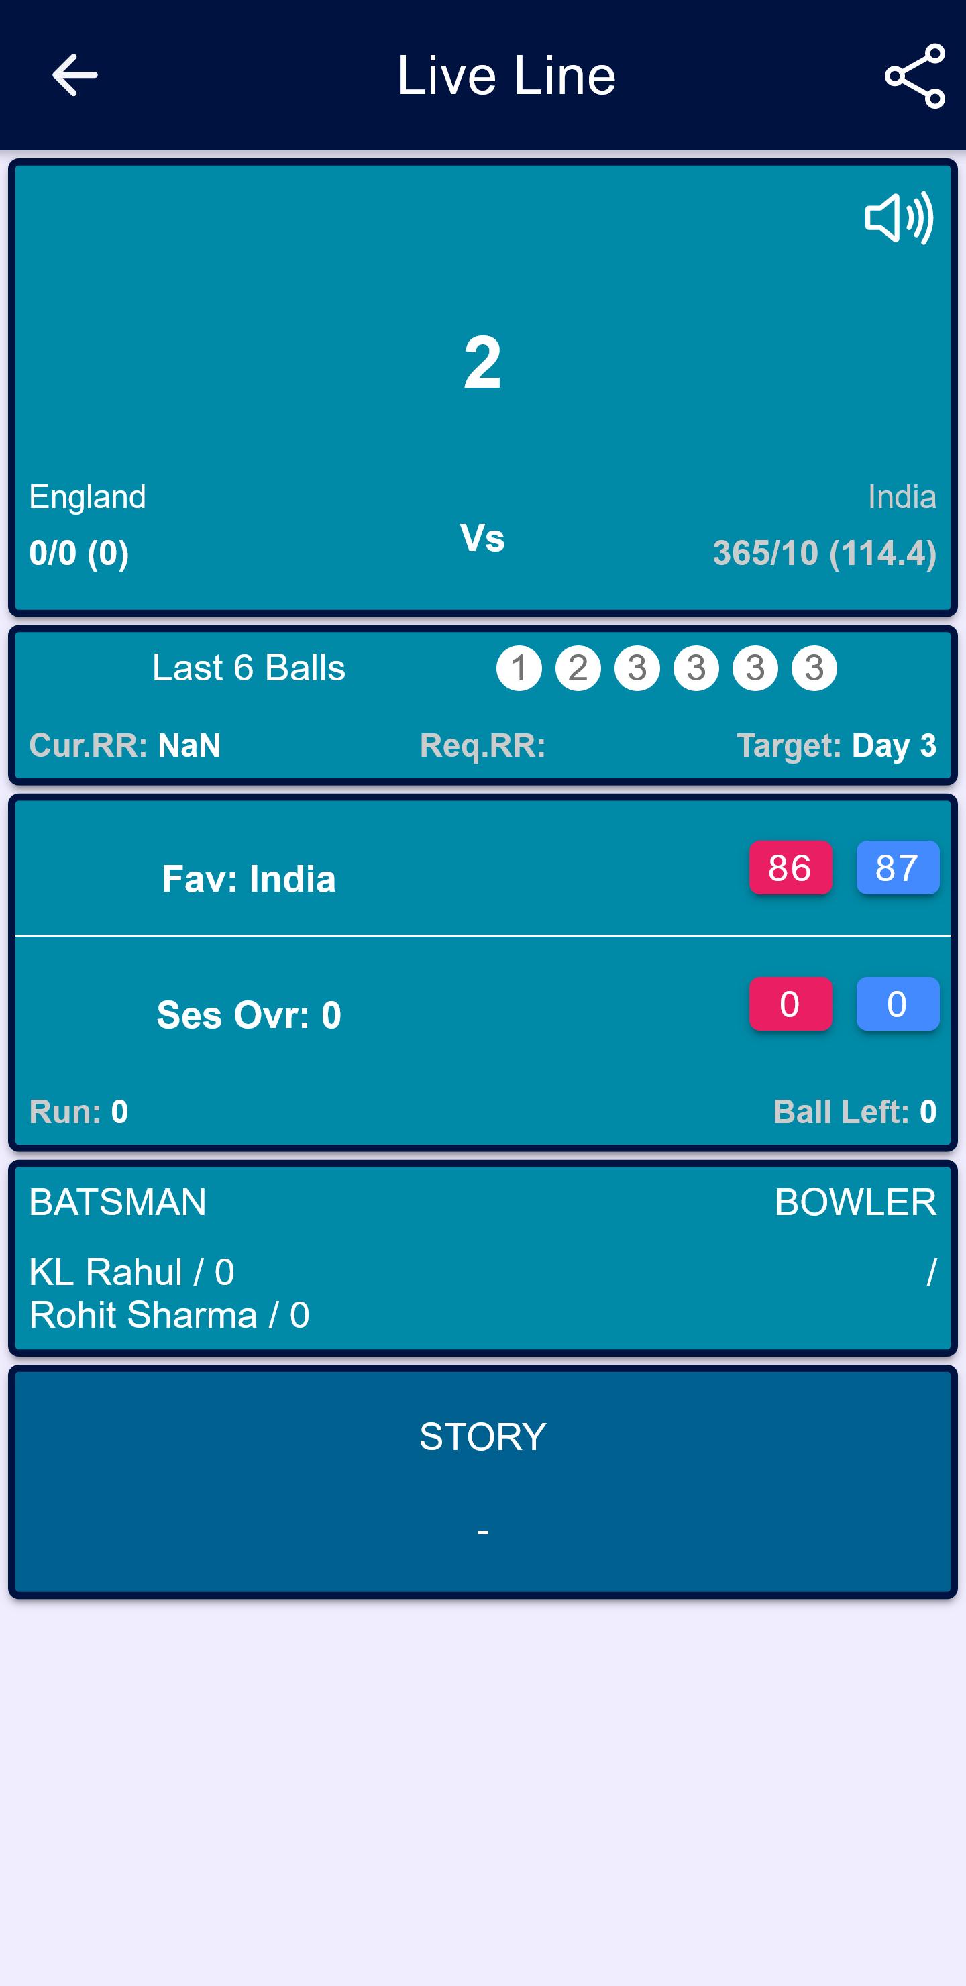Image resolution: width=966 pixels, height=1986 pixels.
Task: Tap the Target: Day 3 text
Action: tap(837, 745)
